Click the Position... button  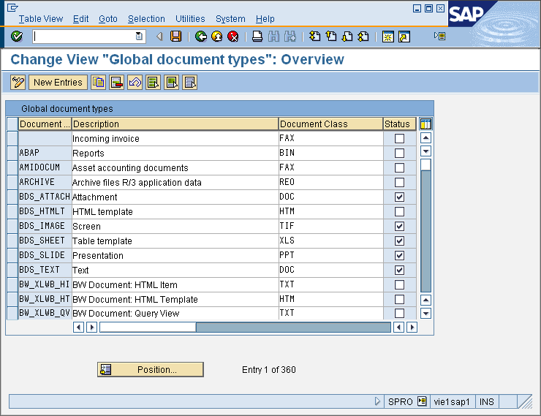pyautogui.click(x=151, y=370)
